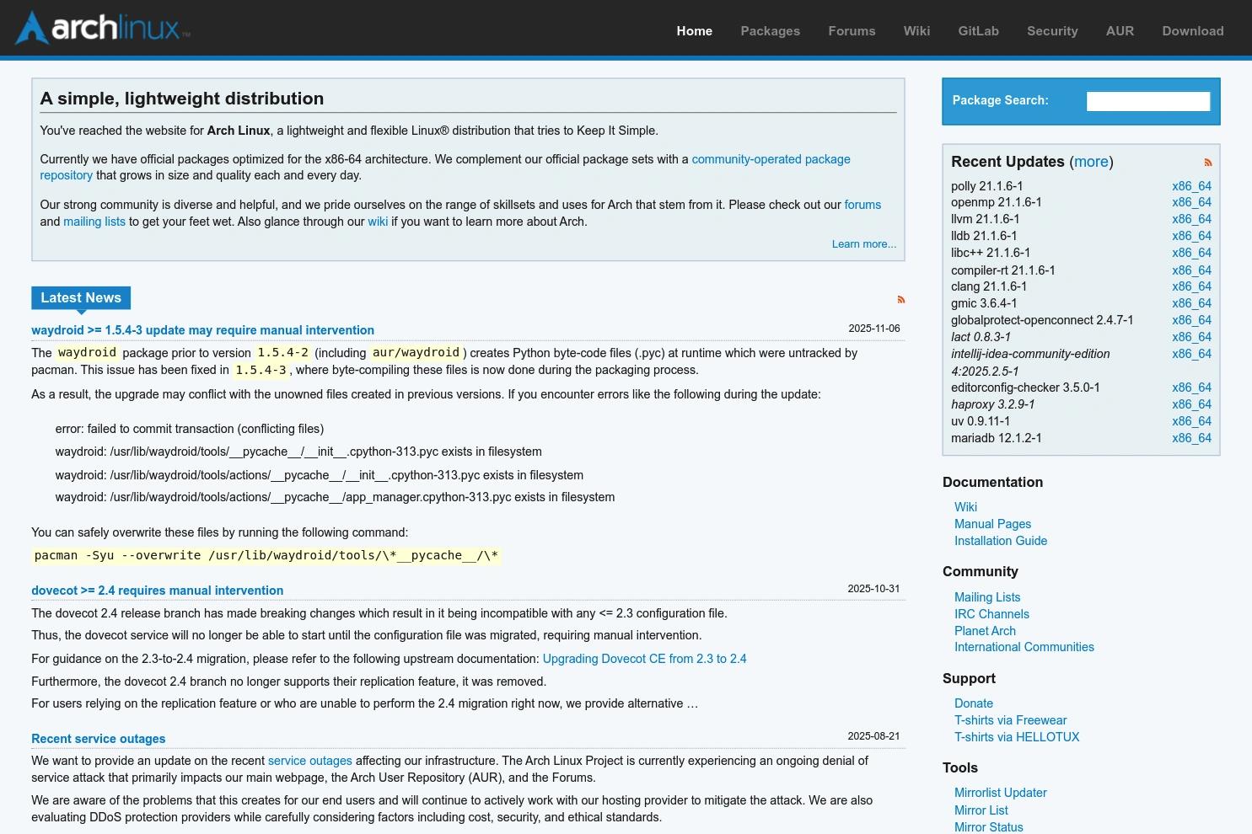
Task: Open the Planet Arch link
Action: [x=985, y=631]
